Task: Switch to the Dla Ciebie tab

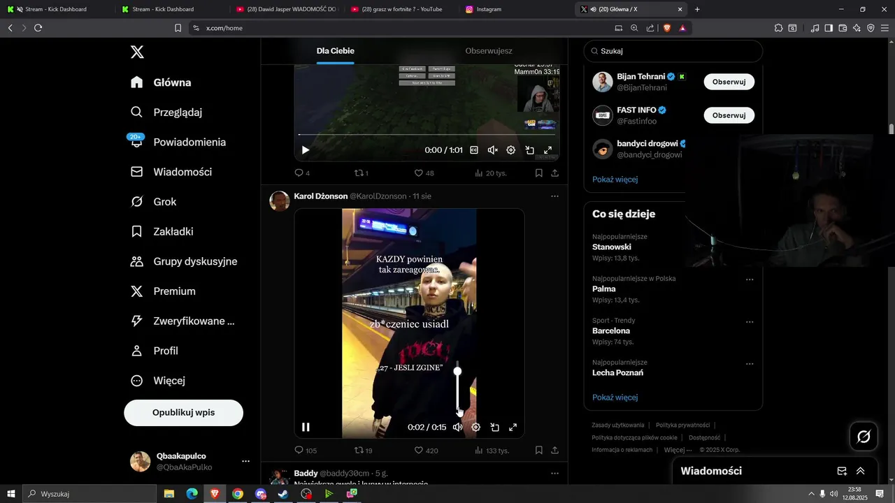Action: pyautogui.click(x=336, y=51)
